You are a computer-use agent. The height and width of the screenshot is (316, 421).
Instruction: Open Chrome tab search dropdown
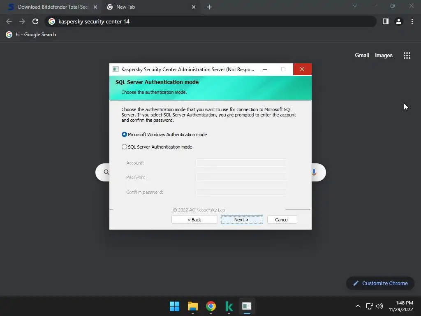pyautogui.click(x=355, y=6)
